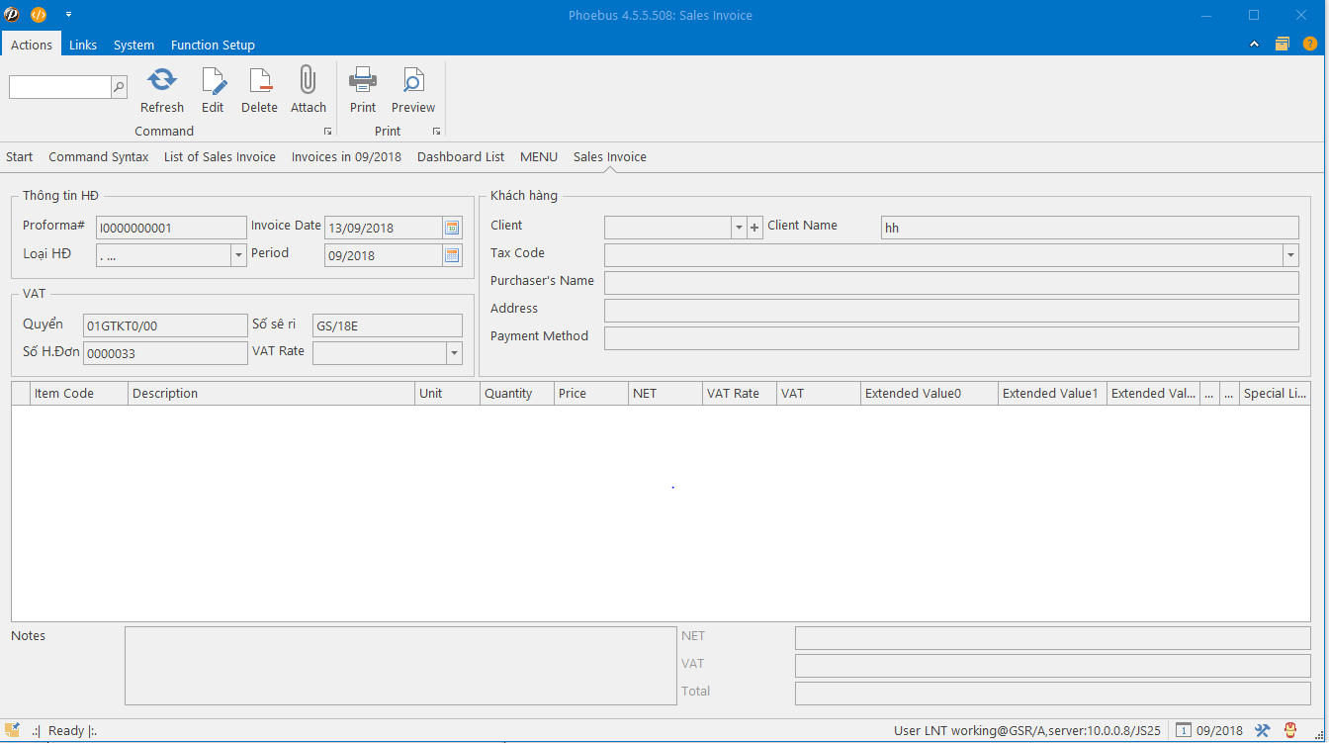Expand the VAT Rate dropdown
Viewport: 1329px width, 743px height.
point(454,353)
